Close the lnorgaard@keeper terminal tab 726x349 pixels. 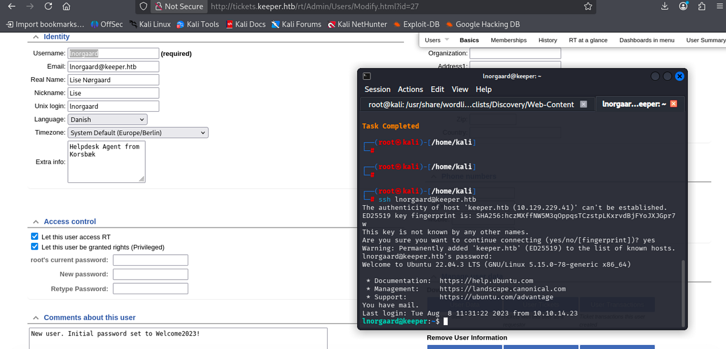coord(674,104)
